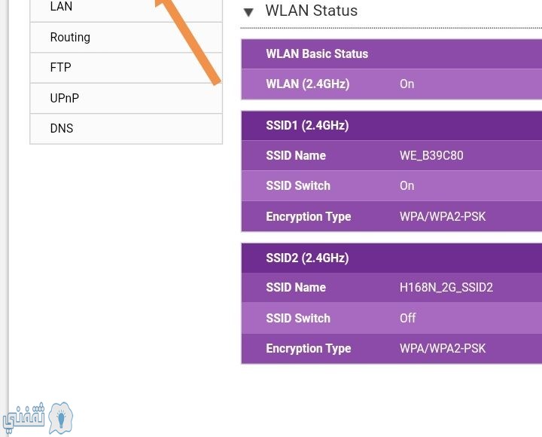Image resolution: width=542 pixels, height=437 pixels.
Task: Collapse the WLAN Status section triangle
Action: point(248,12)
